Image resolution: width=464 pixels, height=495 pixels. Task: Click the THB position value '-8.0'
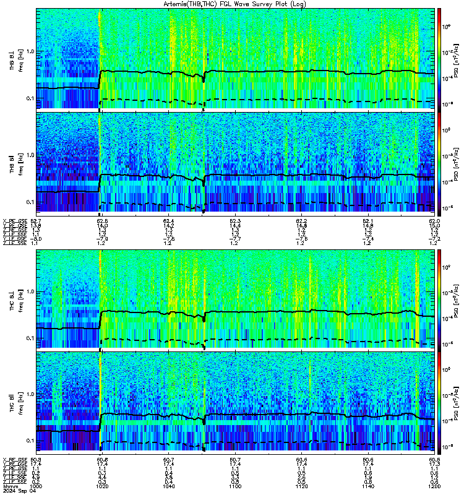tap(36, 239)
